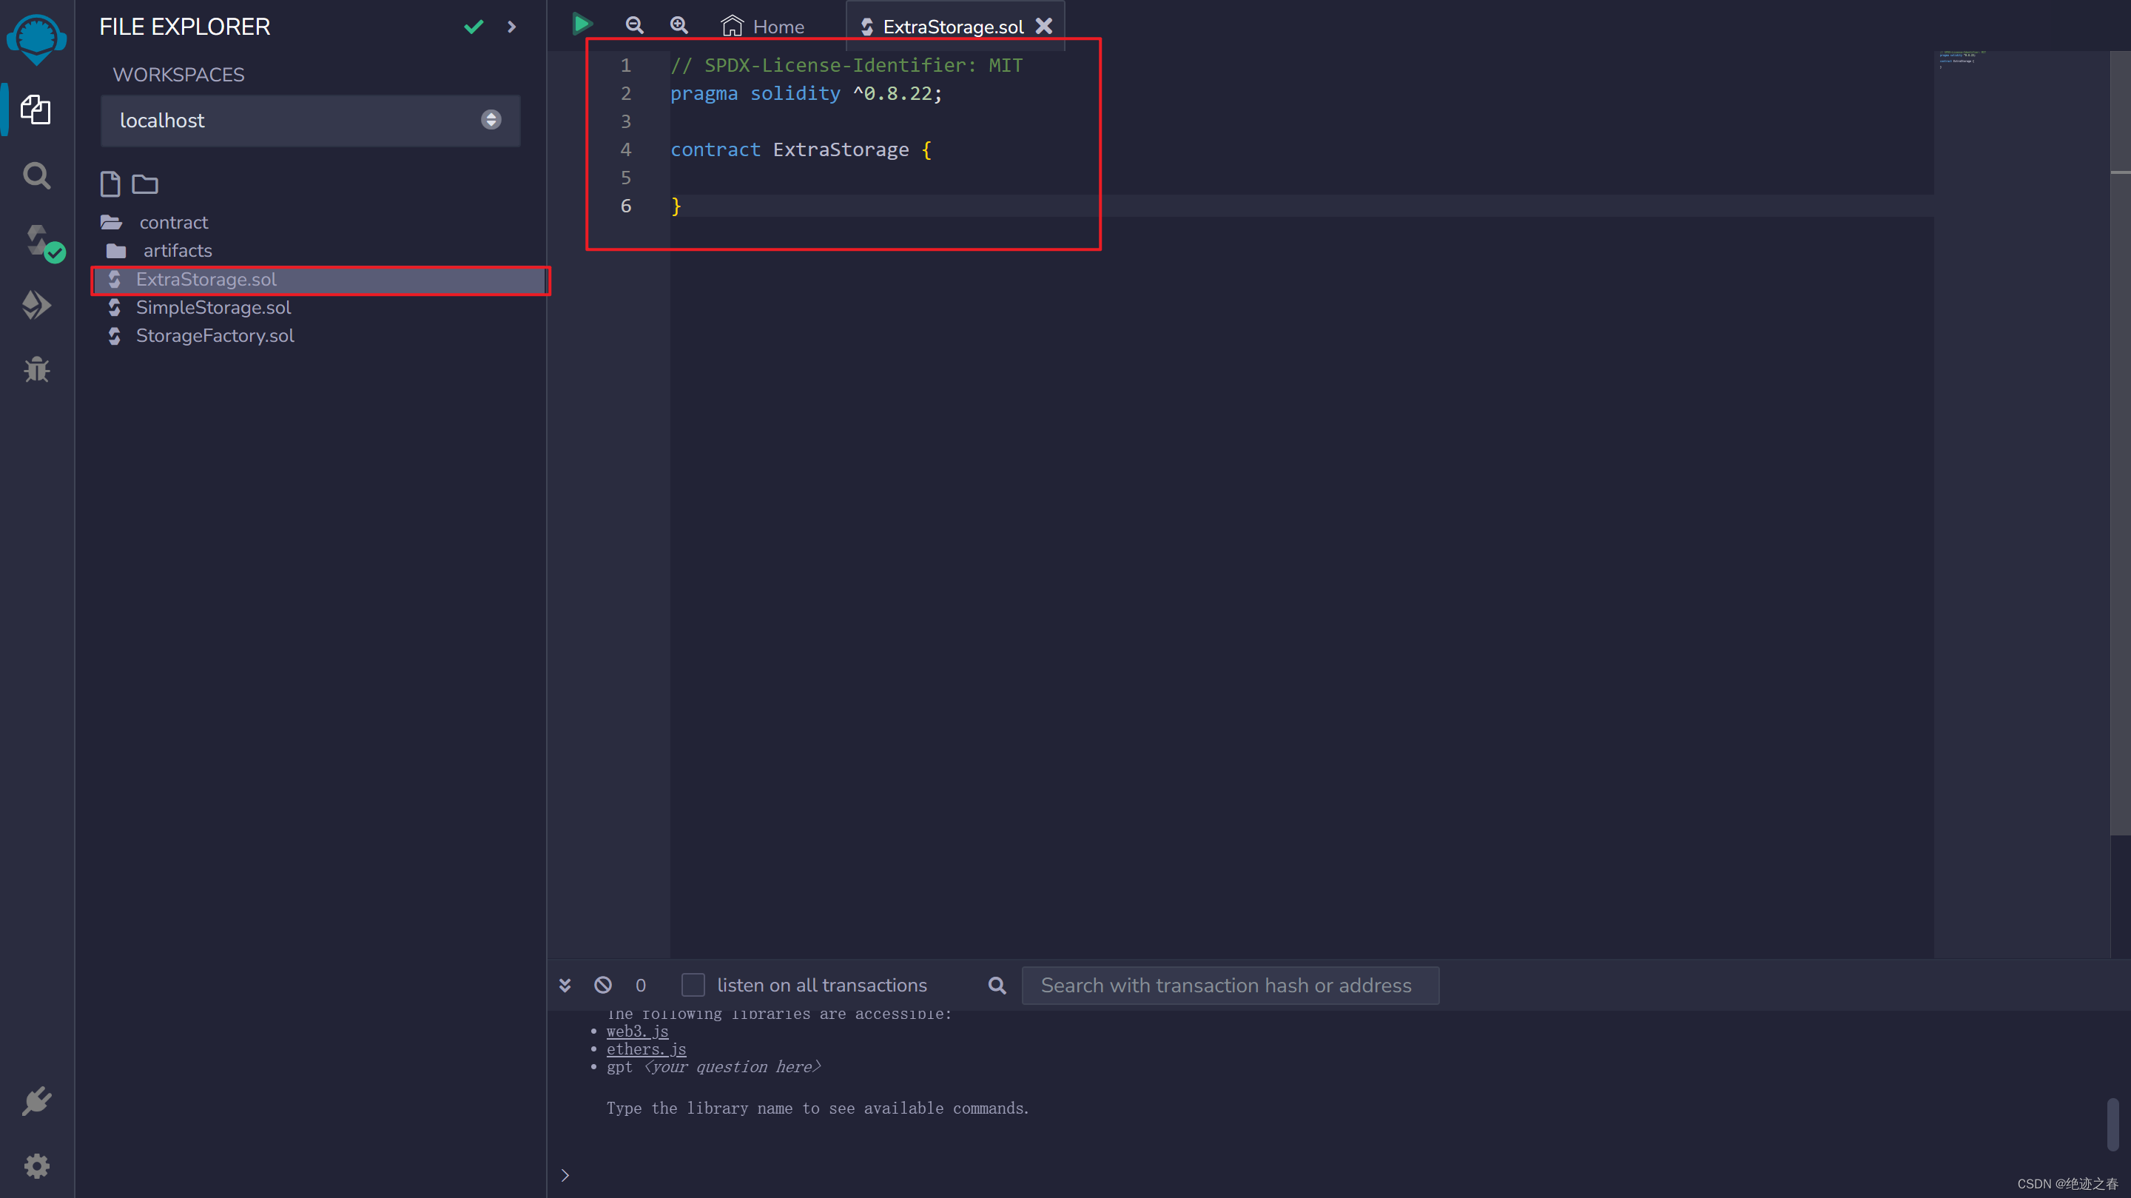Click the zoom in magnifier button
This screenshot has width=2131, height=1198.
(x=679, y=25)
